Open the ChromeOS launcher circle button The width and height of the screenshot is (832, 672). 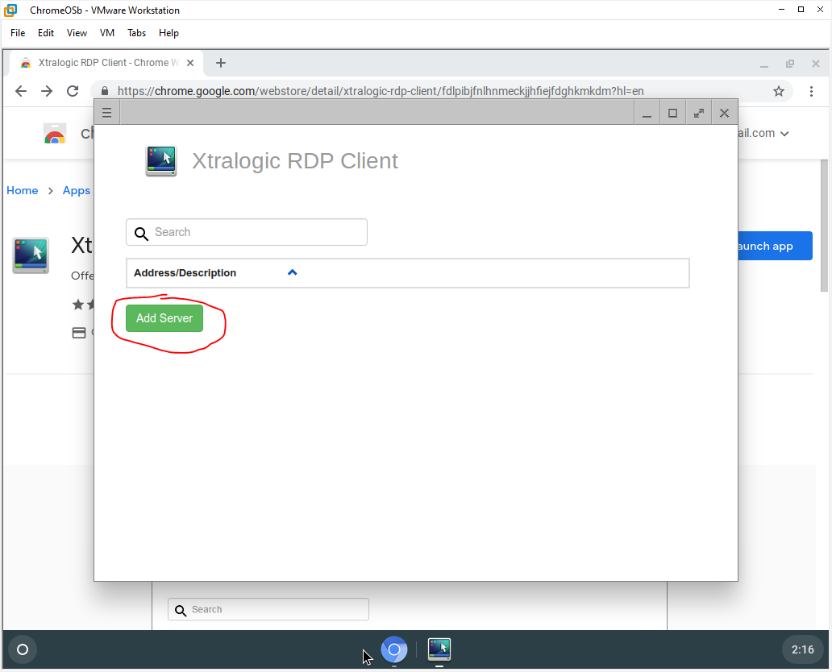pyautogui.click(x=23, y=649)
